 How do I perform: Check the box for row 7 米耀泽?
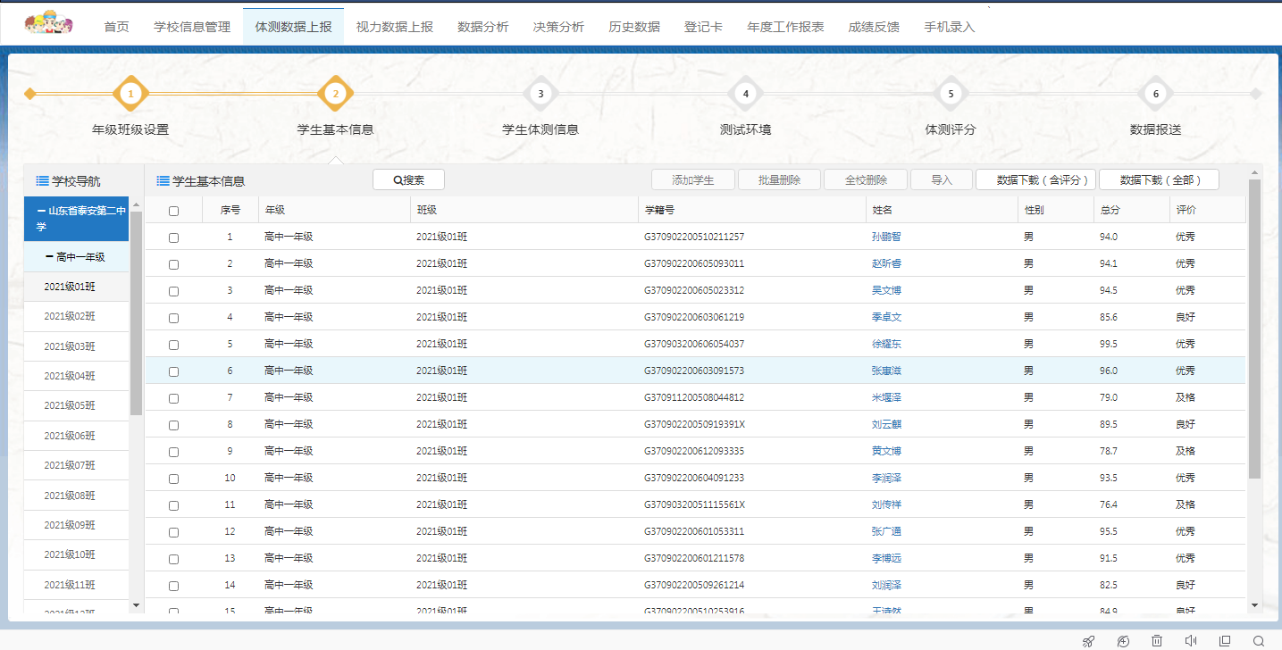(173, 398)
